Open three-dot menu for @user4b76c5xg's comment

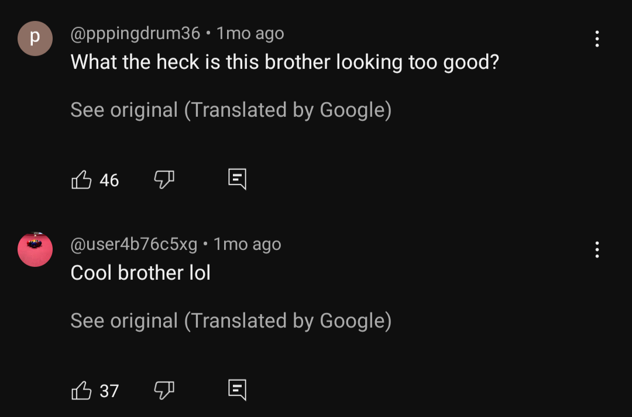click(597, 250)
